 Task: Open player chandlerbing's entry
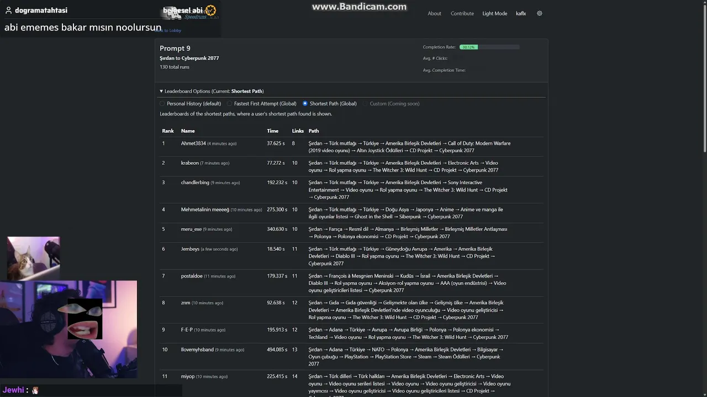[195, 183]
